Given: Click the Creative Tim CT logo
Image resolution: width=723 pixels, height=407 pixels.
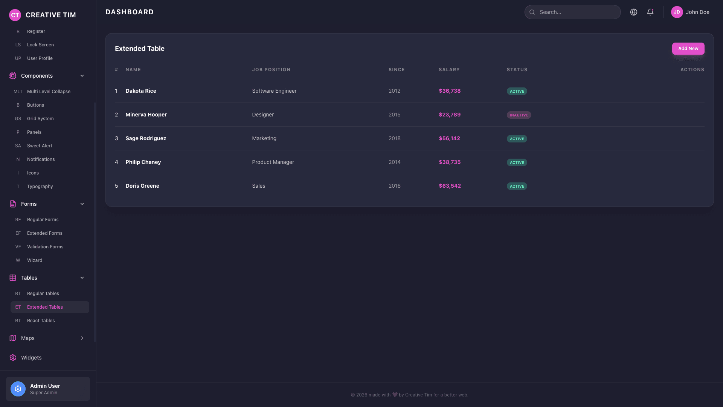Looking at the screenshot, I should [15, 15].
